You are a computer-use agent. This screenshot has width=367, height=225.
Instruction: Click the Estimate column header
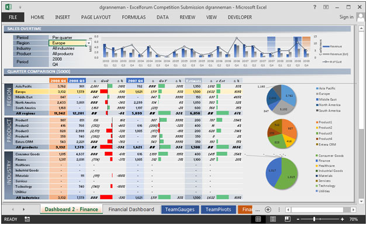[x=193, y=81]
